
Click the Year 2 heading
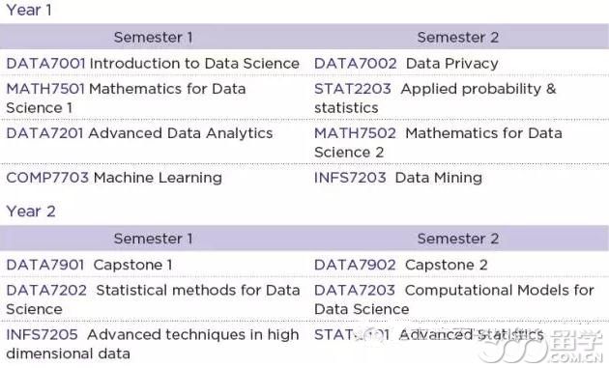coord(31,212)
